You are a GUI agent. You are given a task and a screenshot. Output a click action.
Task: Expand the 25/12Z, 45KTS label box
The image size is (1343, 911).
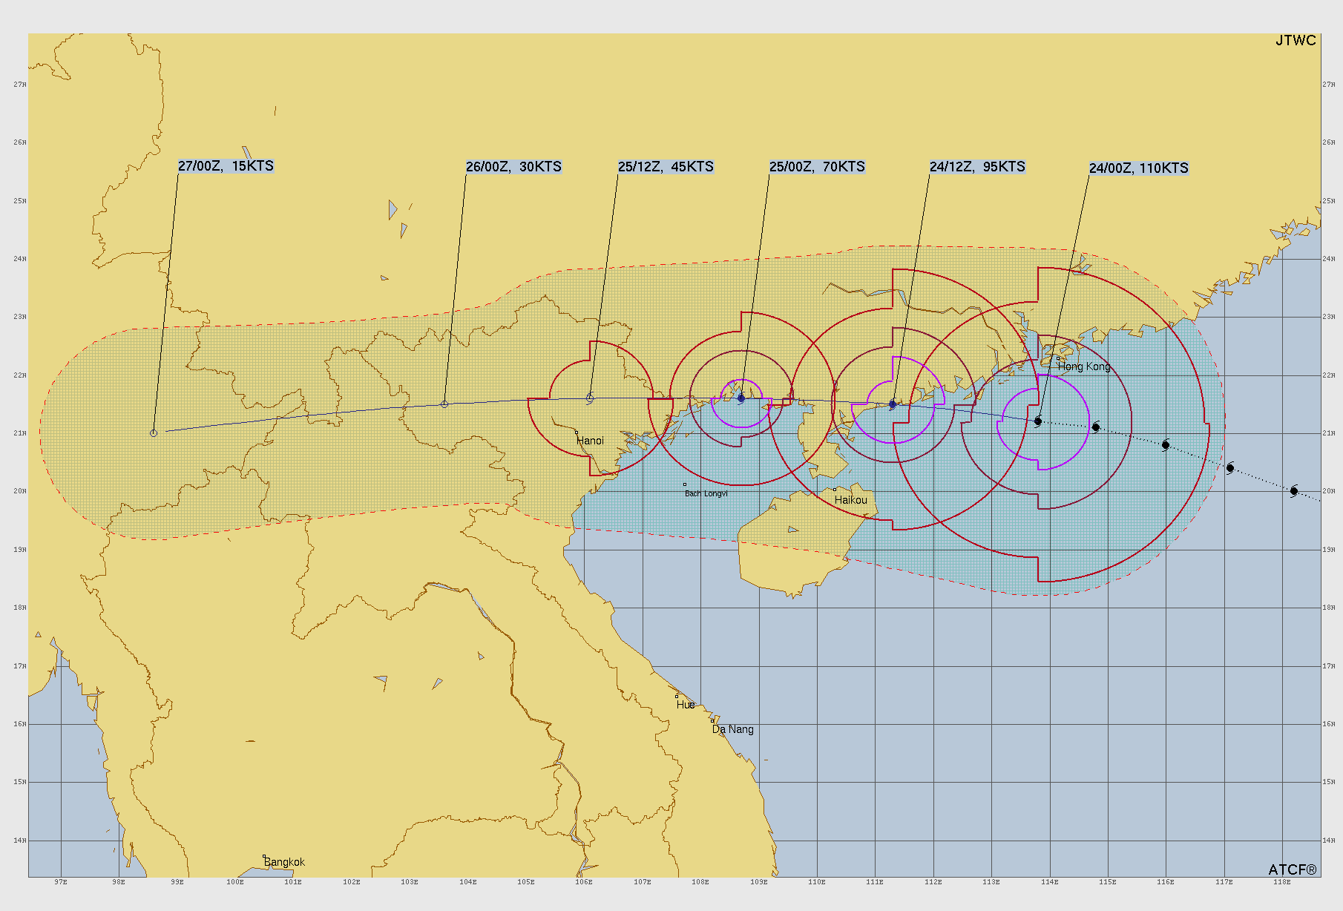point(666,168)
